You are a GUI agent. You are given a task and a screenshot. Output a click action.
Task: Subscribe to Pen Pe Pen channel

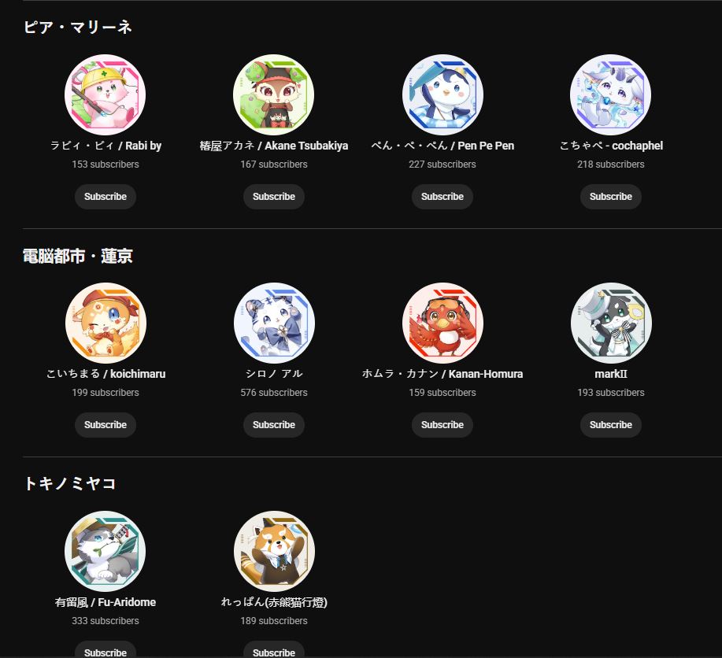pos(442,197)
